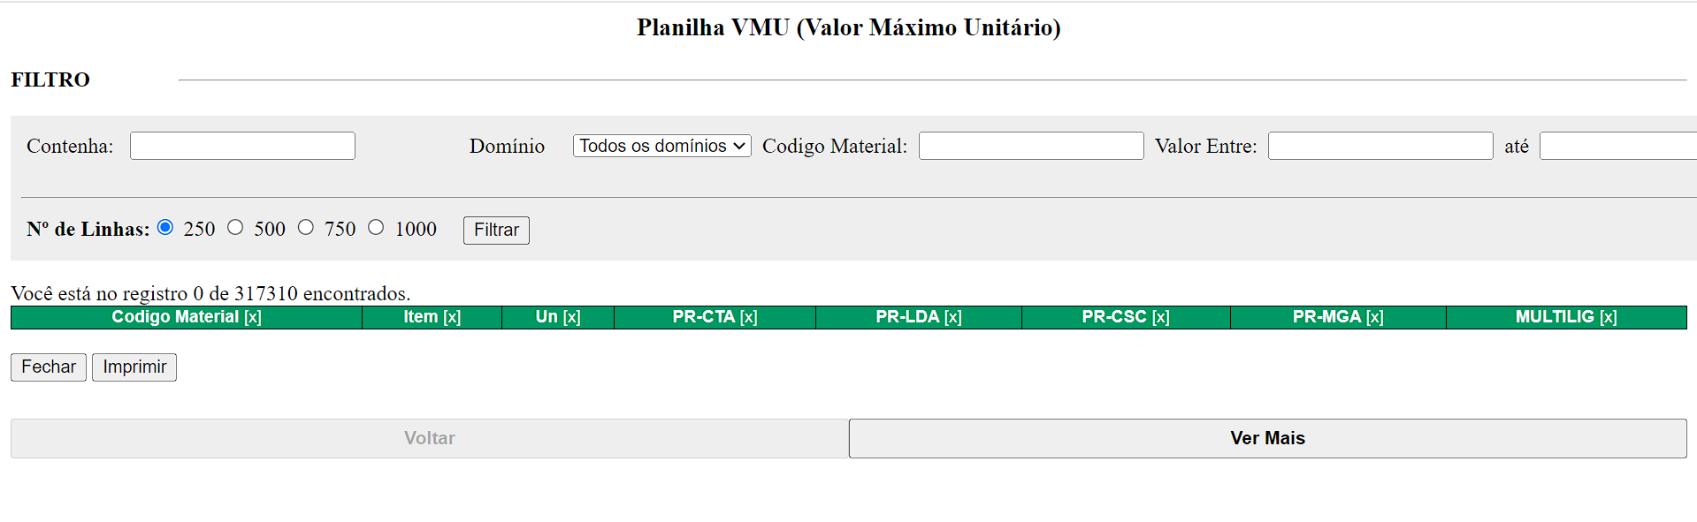Click the Imprimir button
Viewport: 1697px width, 522px height.
click(x=134, y=367)
